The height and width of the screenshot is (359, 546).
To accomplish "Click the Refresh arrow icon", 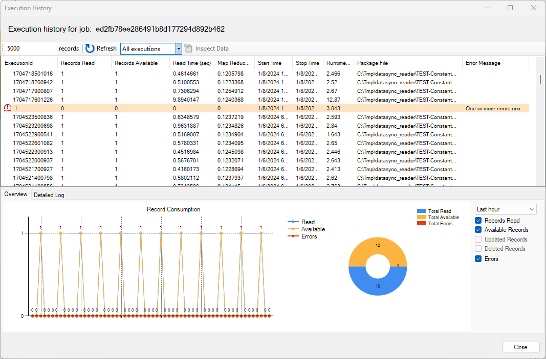I will [90, 49].
